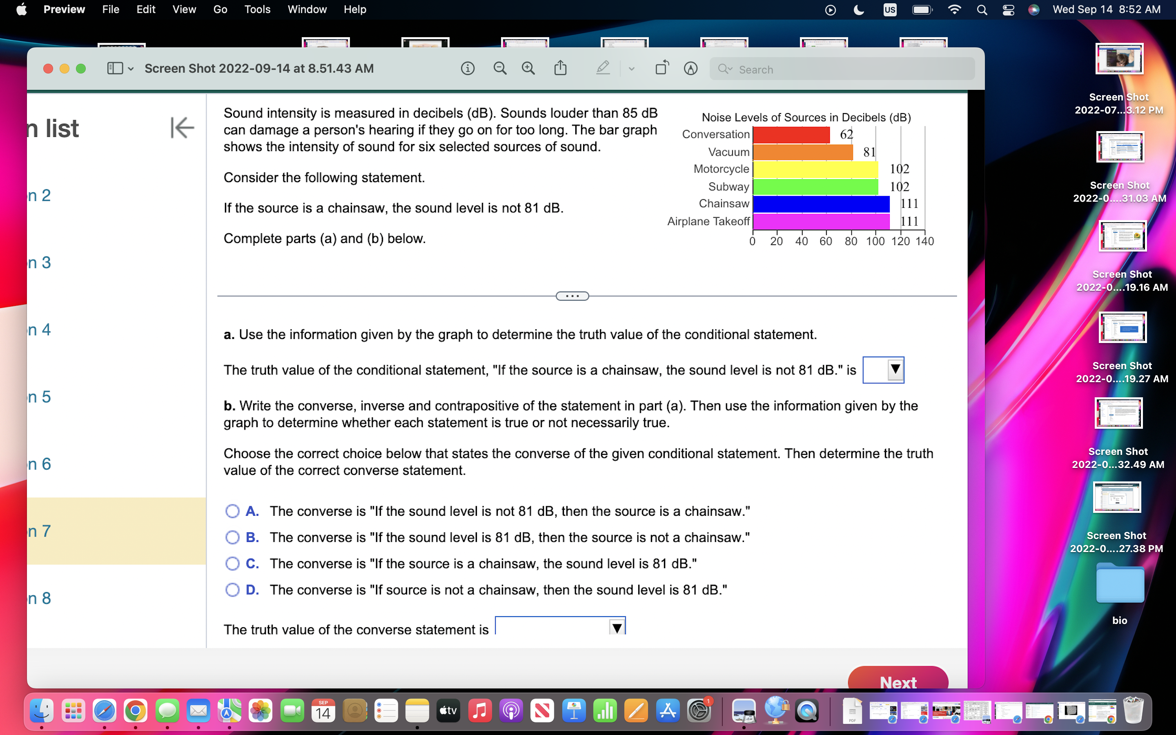
Task: Select radio option B for converse
Action: 232,537
